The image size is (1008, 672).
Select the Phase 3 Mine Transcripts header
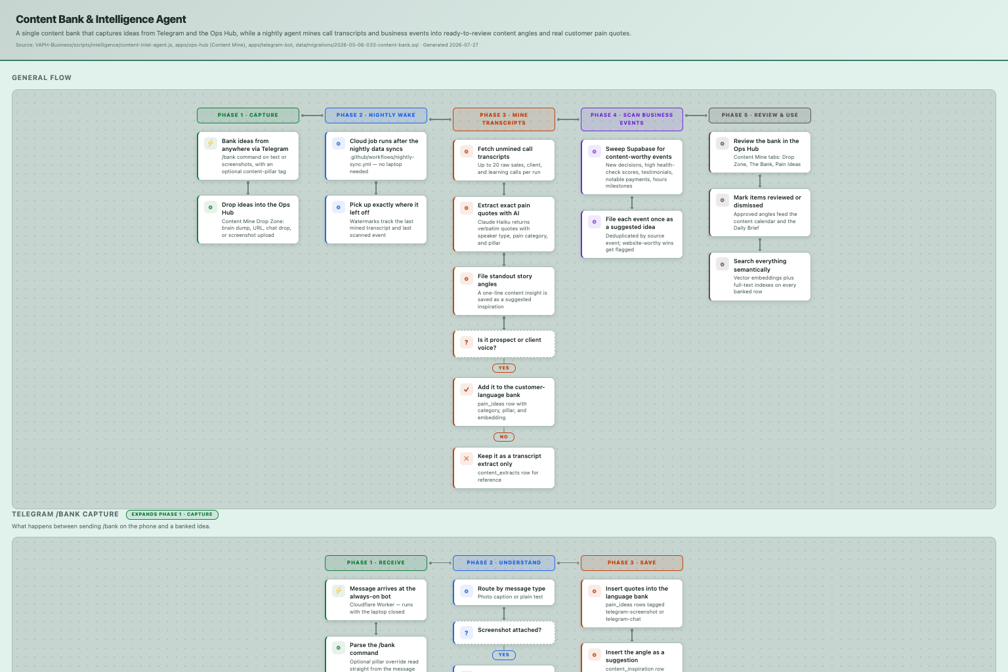[x=504, y=119]
